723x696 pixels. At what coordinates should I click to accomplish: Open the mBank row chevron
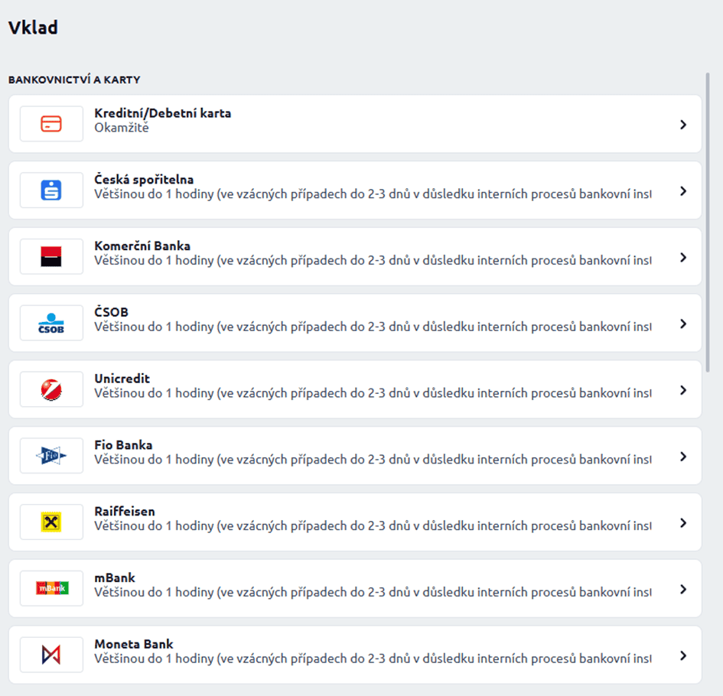683,589
